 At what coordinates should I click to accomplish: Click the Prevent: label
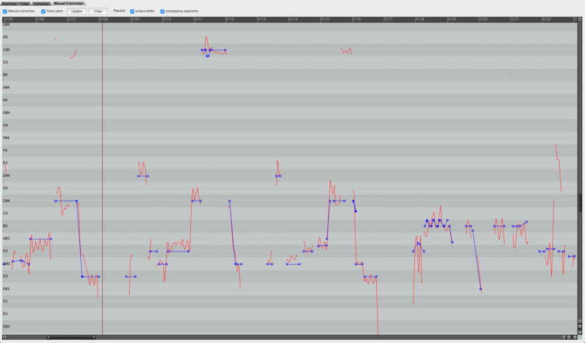click(119, 11)
